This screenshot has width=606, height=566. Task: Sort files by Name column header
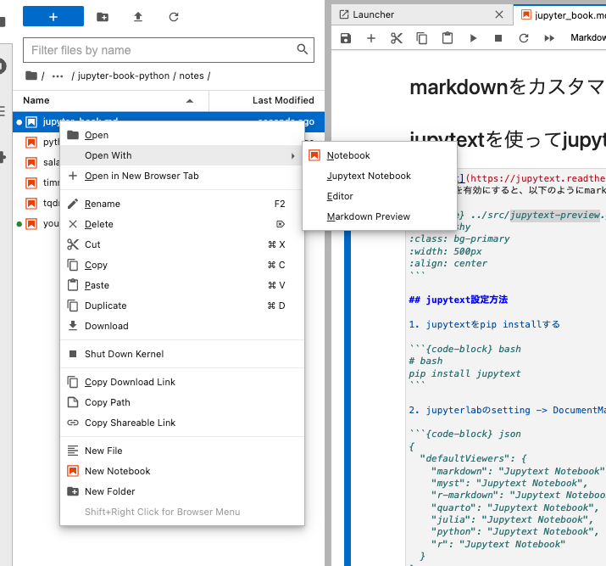coord(110,101)
